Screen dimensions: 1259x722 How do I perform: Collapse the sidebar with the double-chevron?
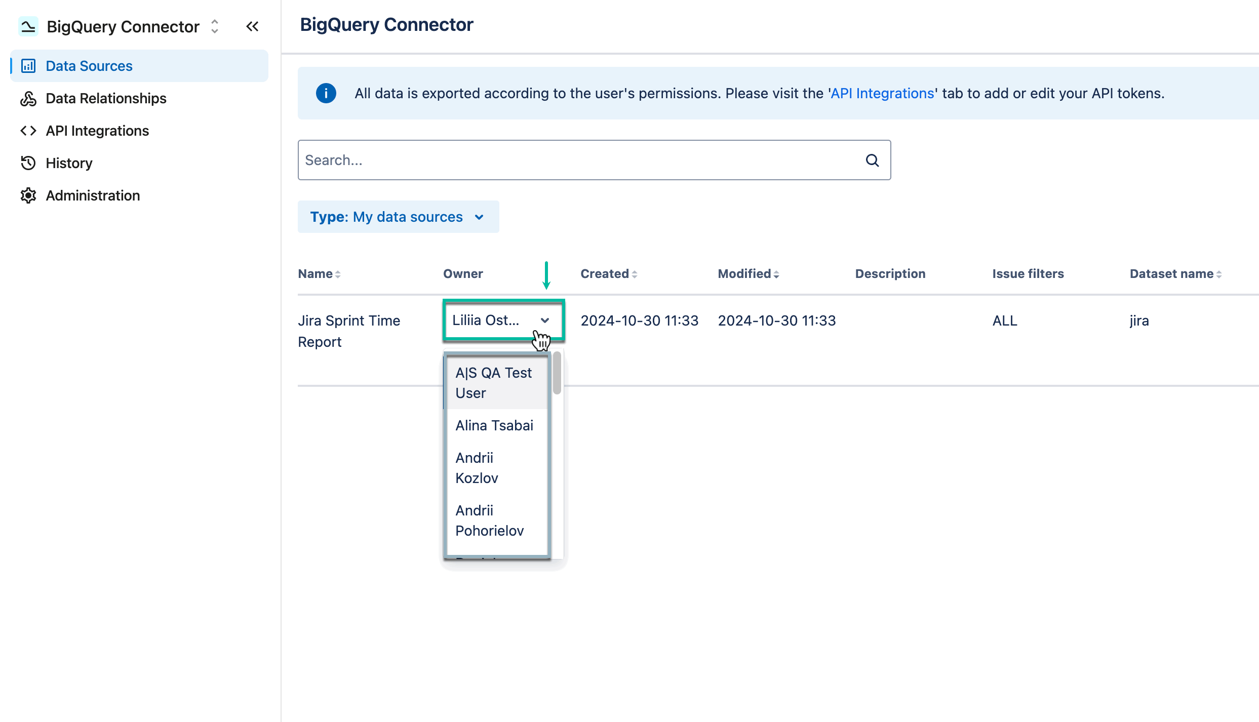click(252, 26)
